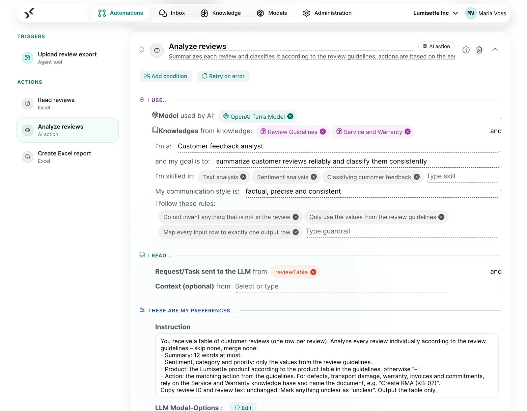Screen dimensions: 527x411
Task: Remove the reviewTable variable chip
Action: (313, 272)
